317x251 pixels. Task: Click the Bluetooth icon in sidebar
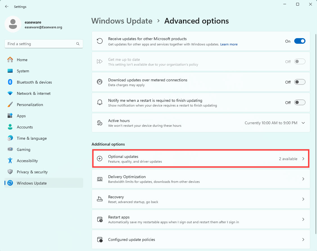coord(10,82)
